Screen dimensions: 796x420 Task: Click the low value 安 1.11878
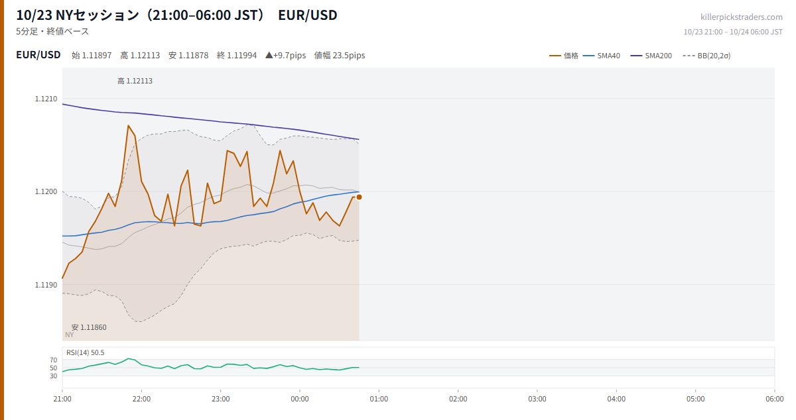(x=188, y=56)
